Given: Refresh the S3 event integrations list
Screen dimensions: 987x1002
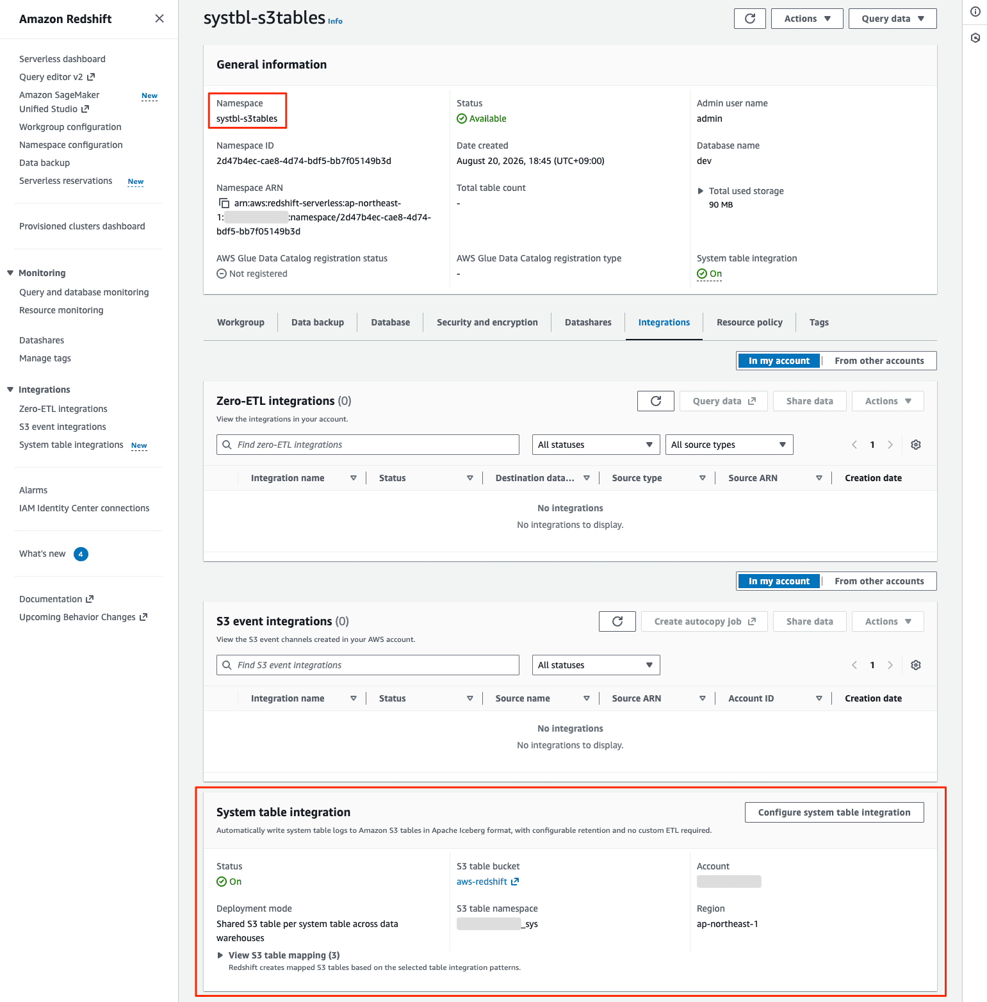Looking at the screenshot, I should 617,621.
